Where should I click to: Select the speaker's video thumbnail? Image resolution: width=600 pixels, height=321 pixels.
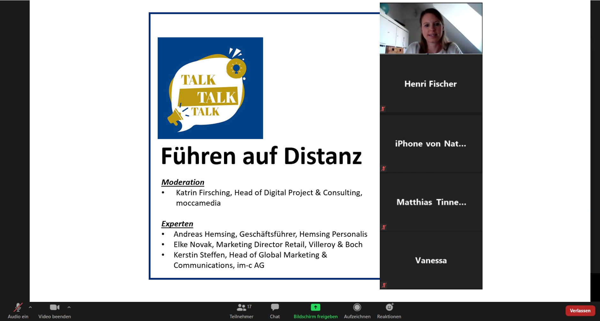pyautogui.click(x=431, y=28)
